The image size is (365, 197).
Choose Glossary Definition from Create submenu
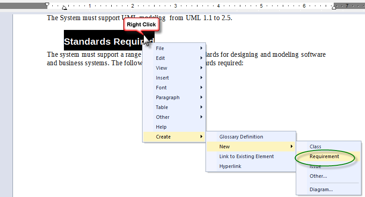241,137
